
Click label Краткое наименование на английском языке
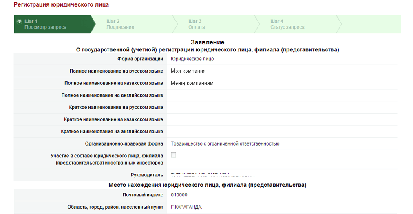coord(112,132)
